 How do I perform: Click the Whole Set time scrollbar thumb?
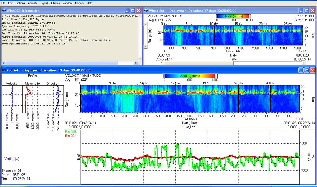pyautogui.click(x=199, y=63)
